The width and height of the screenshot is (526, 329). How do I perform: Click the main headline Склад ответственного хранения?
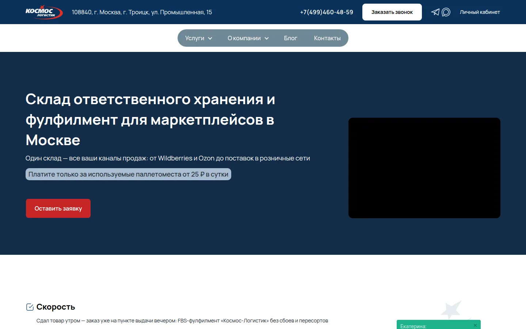[x=150, y=120]
